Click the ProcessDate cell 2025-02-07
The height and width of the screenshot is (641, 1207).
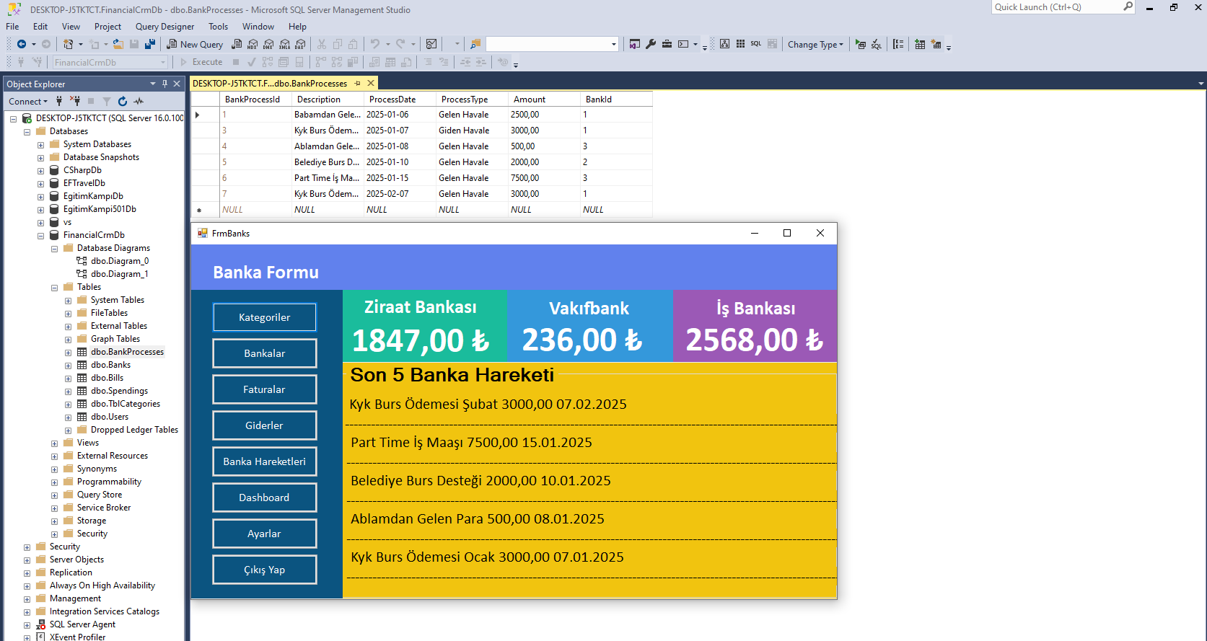click(400, 194)
